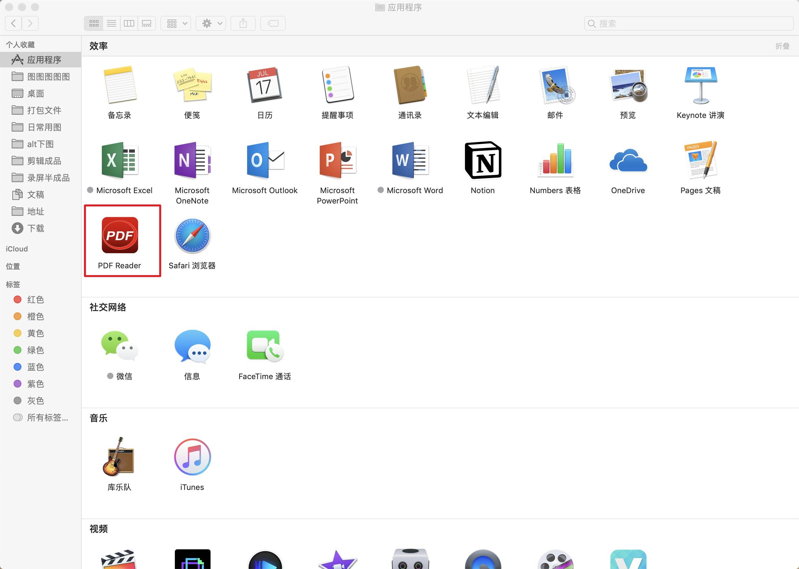Image resolution: width=799 pixels, height=569 pixels.
Task: Filter by the 红色 red tag
Action: point(41,299)
